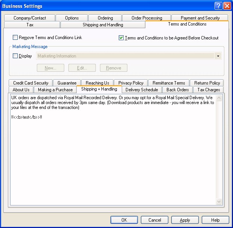Toggle the Marketing Message Display checkbox
Image resolution: width=233 pixels, height=228 pixels.
point(15,56)
